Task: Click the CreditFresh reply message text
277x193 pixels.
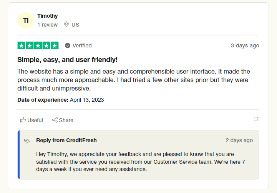Action: [140, 161]
